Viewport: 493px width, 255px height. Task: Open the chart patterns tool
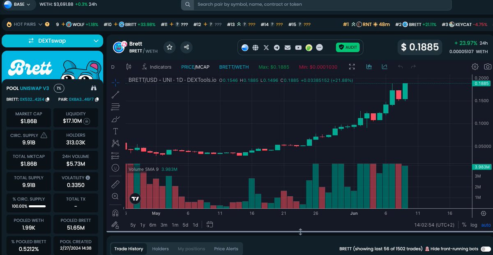pos(115,143)
